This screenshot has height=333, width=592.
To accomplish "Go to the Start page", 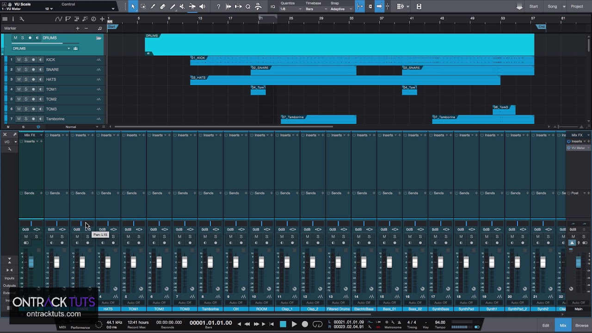I will [534, 6].
